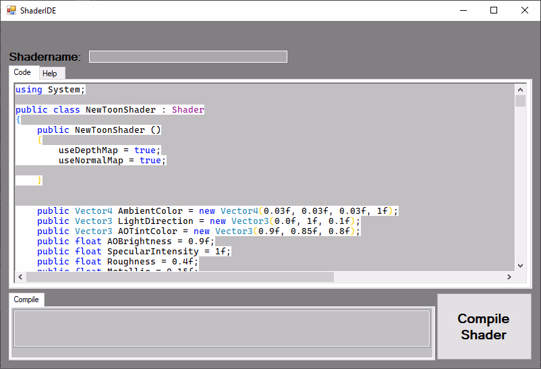
Task: Switch to the Code tab
Action: coord(22,72)
